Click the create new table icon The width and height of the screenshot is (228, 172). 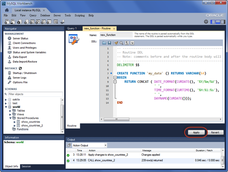click(32, 22)
